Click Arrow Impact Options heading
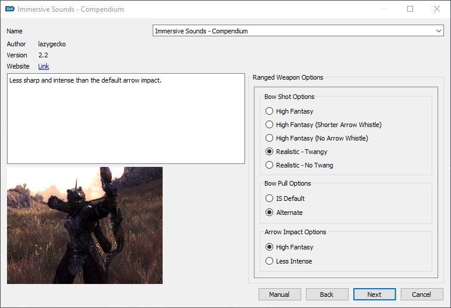Image resolution: width=451 pixels, height=308 pixels. 295,232
